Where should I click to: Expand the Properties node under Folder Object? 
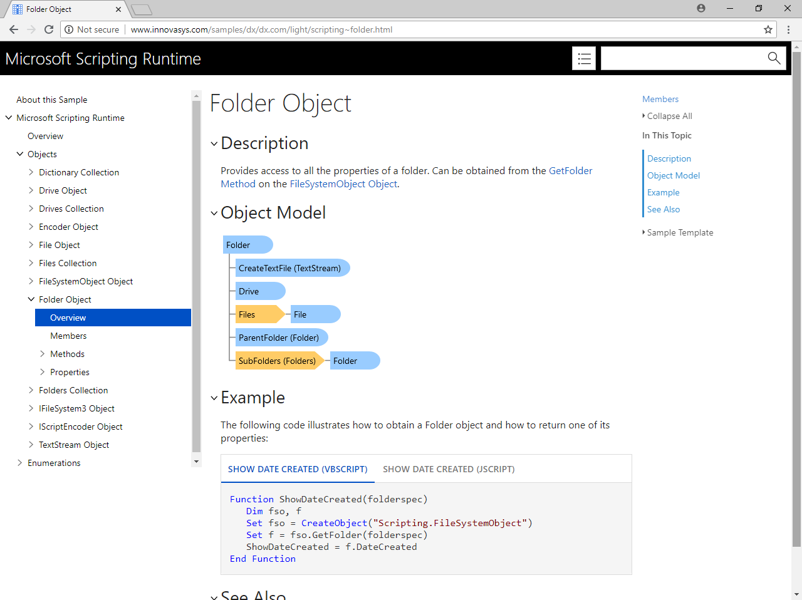(x=43, y=372)
